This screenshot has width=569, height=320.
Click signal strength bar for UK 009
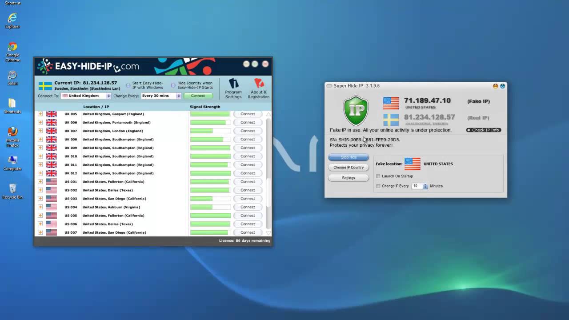point(210,148)
